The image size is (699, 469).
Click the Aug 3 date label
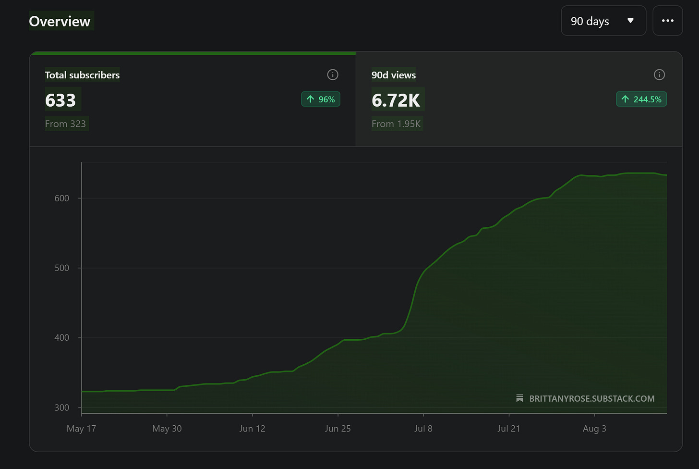594,429
